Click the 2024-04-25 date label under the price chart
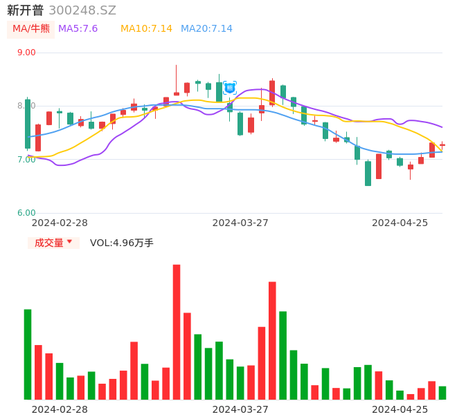This screenshot has height=419, width=475. tap(400, 223)
